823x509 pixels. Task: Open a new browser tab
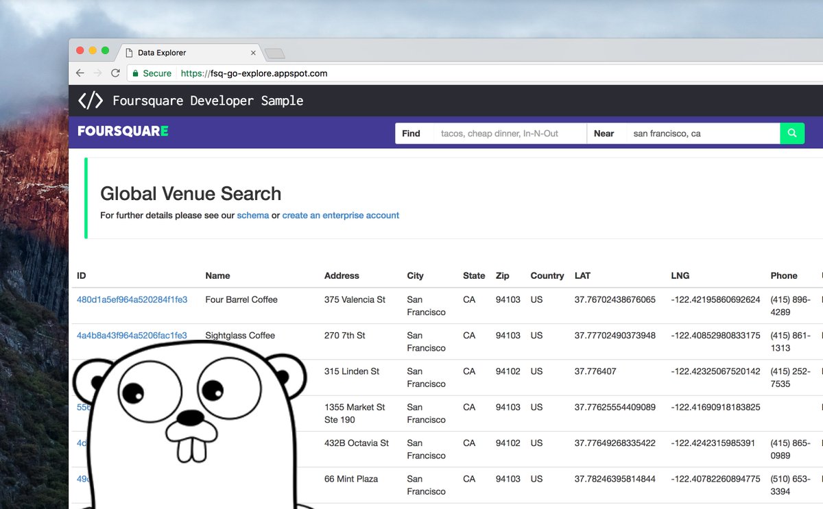(275, 53)
